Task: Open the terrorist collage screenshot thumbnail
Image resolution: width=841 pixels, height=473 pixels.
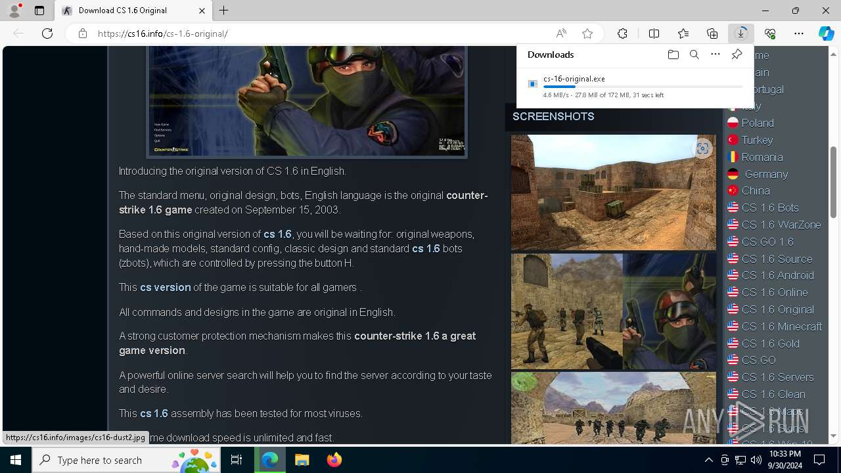Action: [x=614, y=311]
